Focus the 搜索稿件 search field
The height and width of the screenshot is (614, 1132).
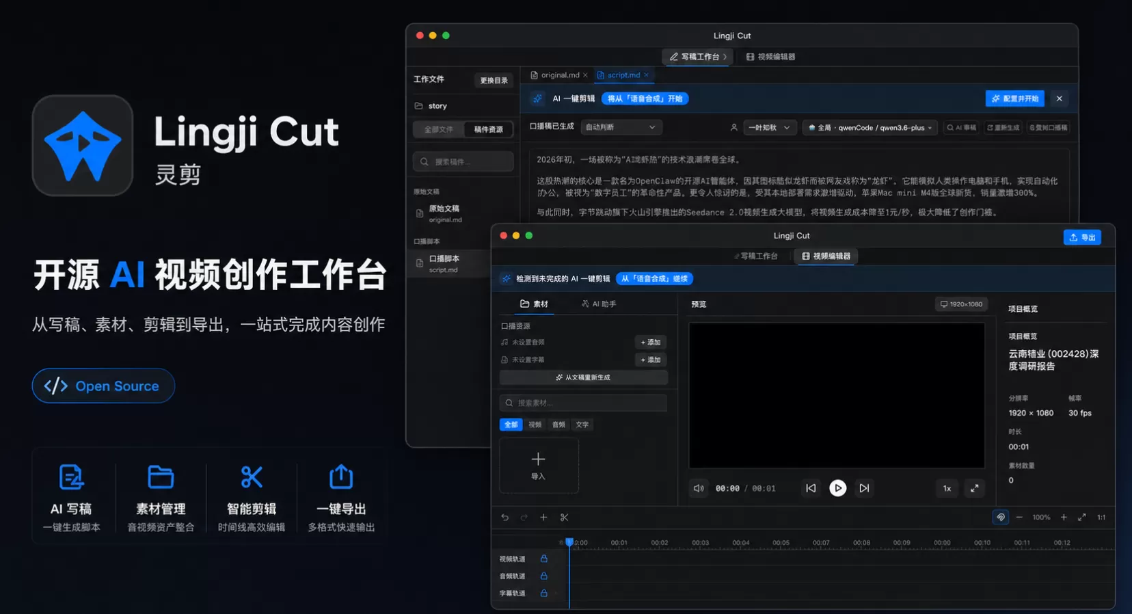pyautogui.click(x=463, y=162)
